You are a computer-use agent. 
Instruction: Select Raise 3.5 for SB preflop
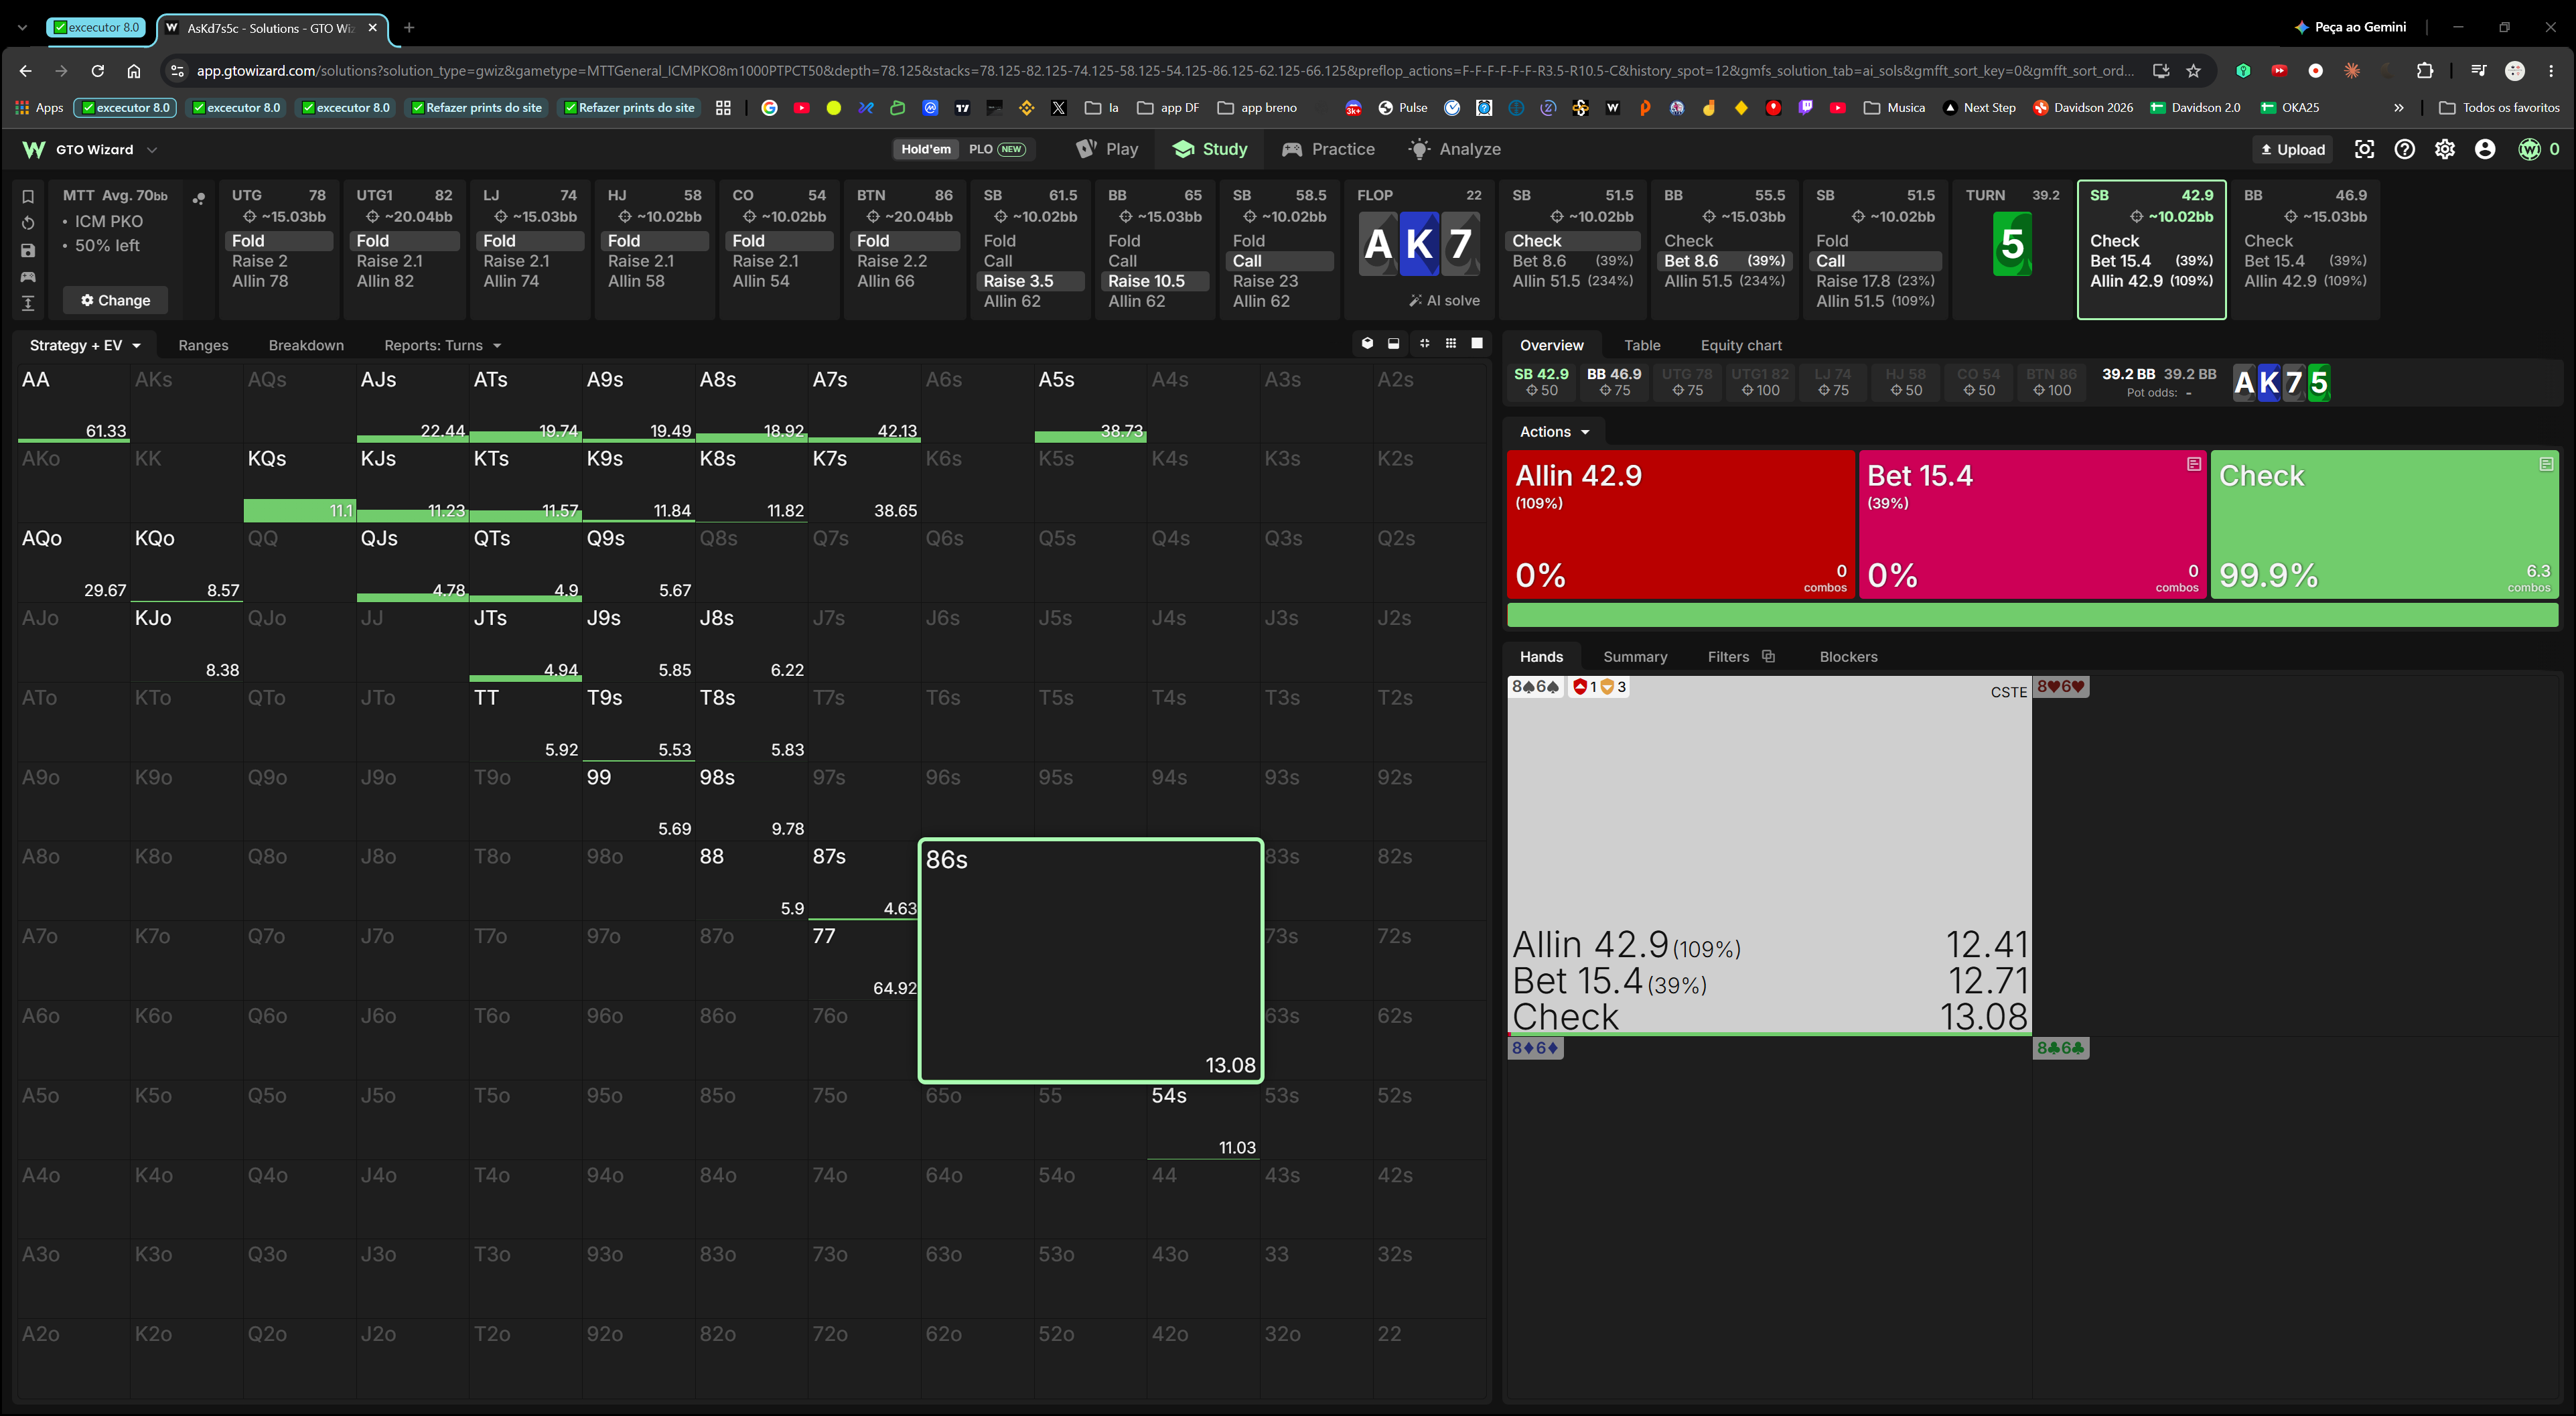tap(1031, 281)
